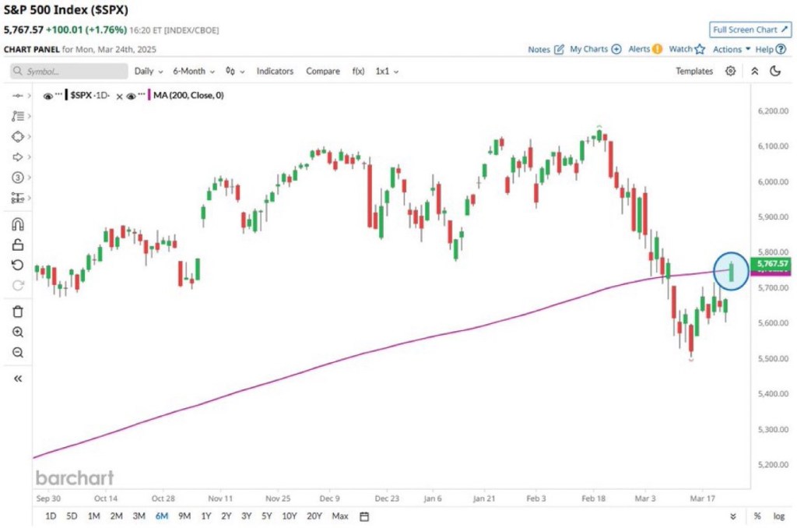The height and width of the screenshot is (528, 797).
Task: Open the Actions dropdown menu
Action: click(x=732, y=49)
